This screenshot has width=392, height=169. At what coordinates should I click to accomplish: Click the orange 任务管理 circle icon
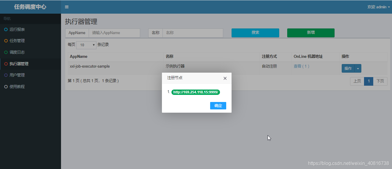pyautogui.click(x=6, y=41)
